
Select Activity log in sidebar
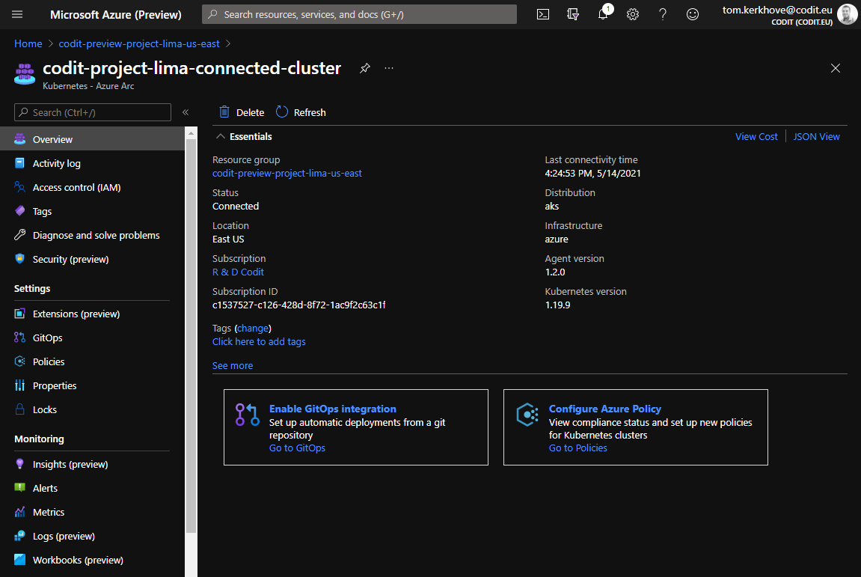[56, 163]
